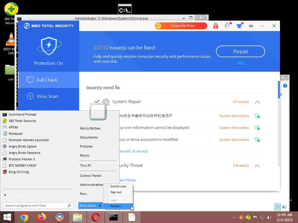The width and height of the screenshot is (298, 223).
Task: Show hidden tray icons arrow
Action: [234, 217]
